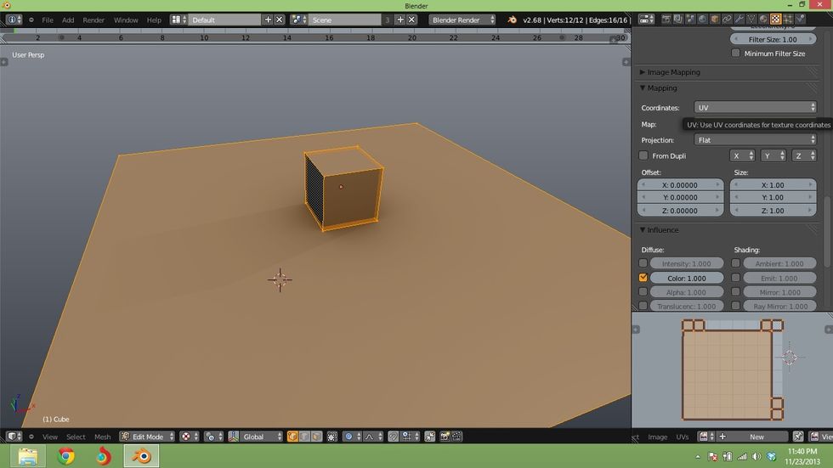Open the Material properties tab icon
The height and width of the screenshot is (468, 833).
(763, 19)
